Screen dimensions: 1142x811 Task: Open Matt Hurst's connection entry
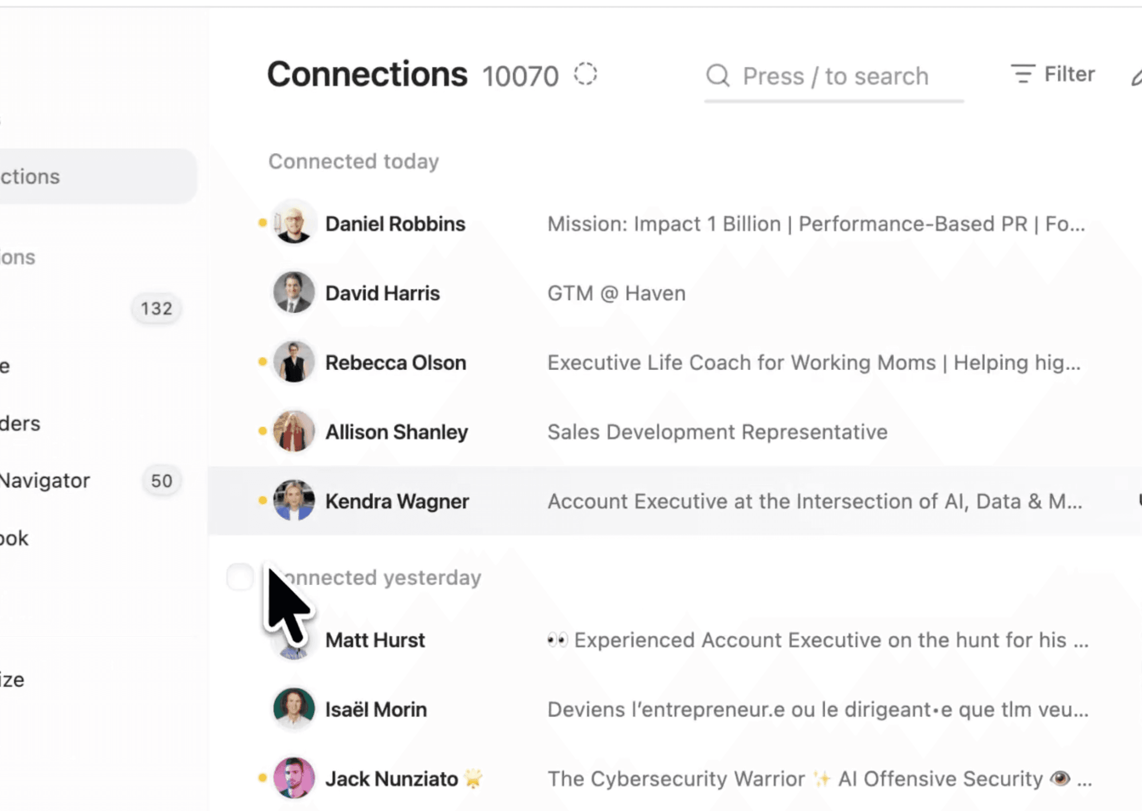coord(374,640)
